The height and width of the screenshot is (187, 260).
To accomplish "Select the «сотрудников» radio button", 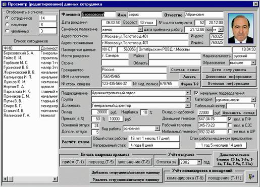I will click(7, 18).
